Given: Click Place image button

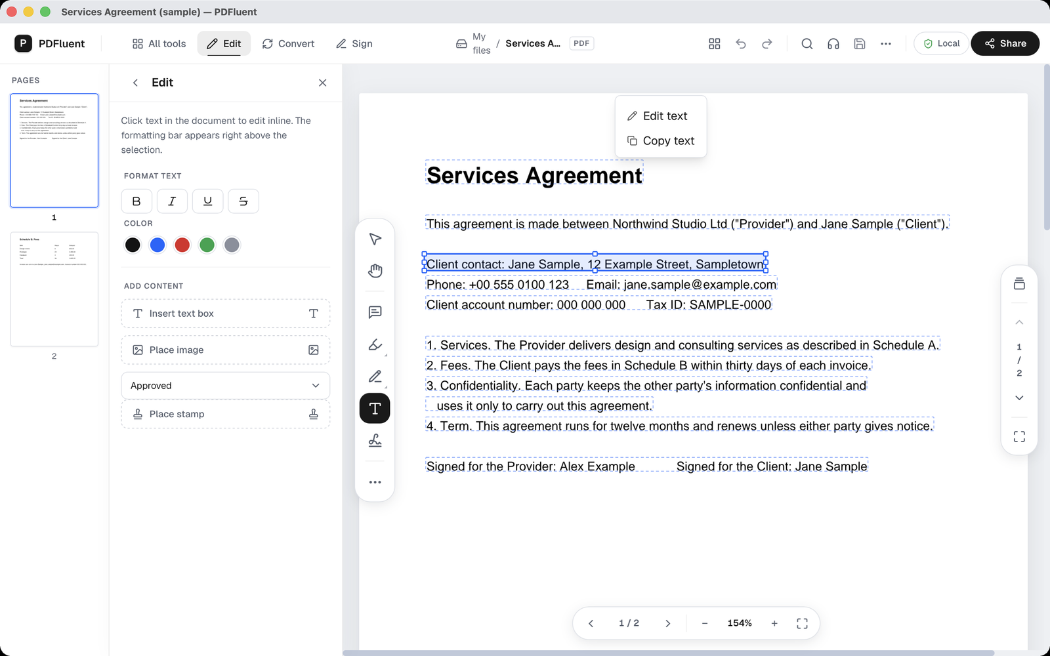Looking at the screenshot, I should point(225,350).
